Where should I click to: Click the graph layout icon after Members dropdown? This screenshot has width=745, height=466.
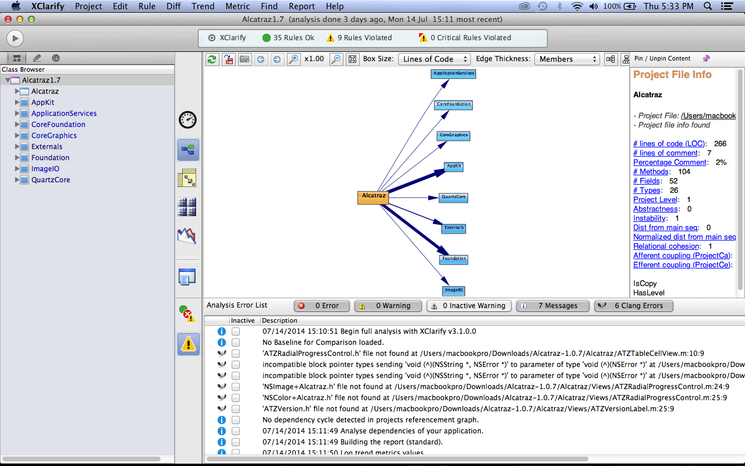click(611, 59)
